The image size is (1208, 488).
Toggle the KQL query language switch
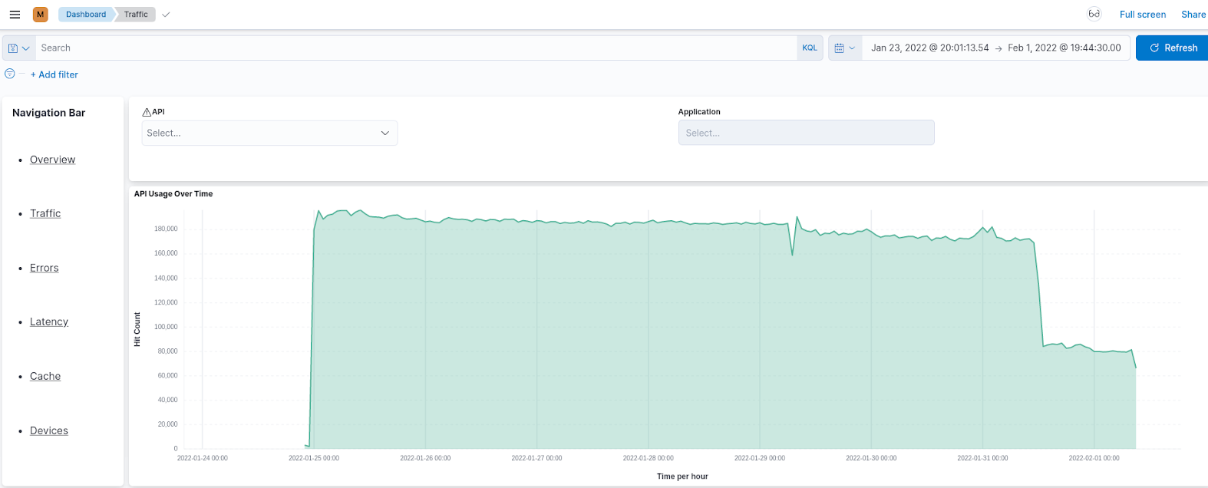coord(810,48)
